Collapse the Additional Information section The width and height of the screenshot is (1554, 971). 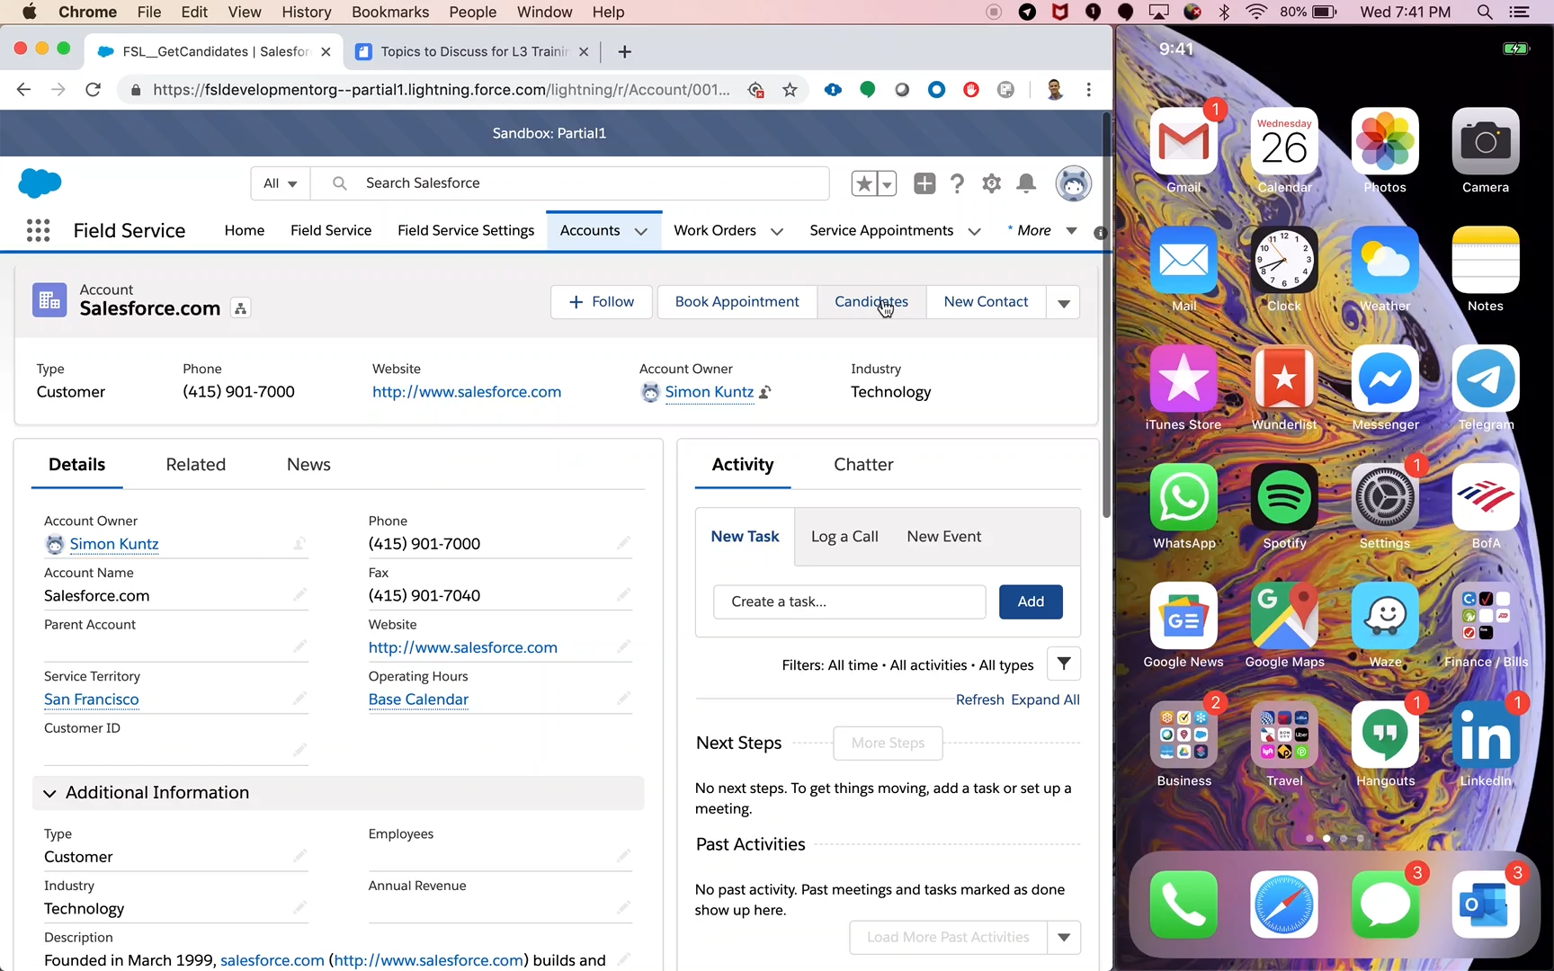click(49, 793)
